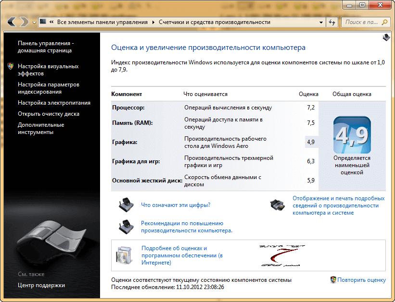The height and width of the screenshot is (302, 395).
Task: Expand the address bar history dropdown
Action: coord(321,22)
